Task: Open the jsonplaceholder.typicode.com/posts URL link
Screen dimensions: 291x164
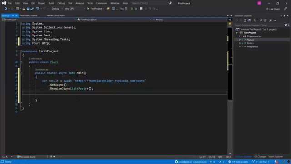Action: [x=110, y=81]
